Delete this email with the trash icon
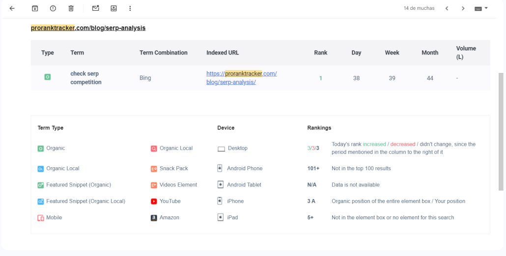This screenshot has width=506, height=256. [71, 8]
